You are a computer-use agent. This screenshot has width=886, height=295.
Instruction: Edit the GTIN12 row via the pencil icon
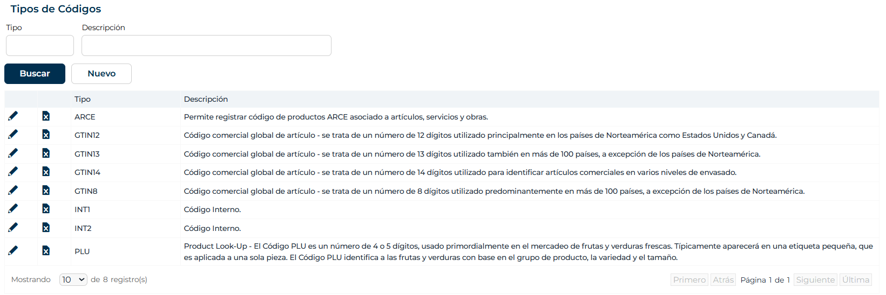point(13,134)
